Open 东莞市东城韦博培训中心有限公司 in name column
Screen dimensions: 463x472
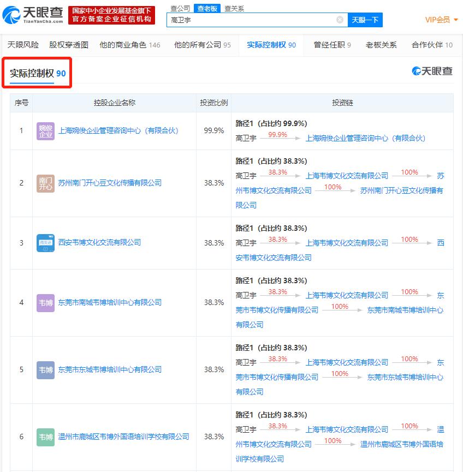[x=110, y=369]
